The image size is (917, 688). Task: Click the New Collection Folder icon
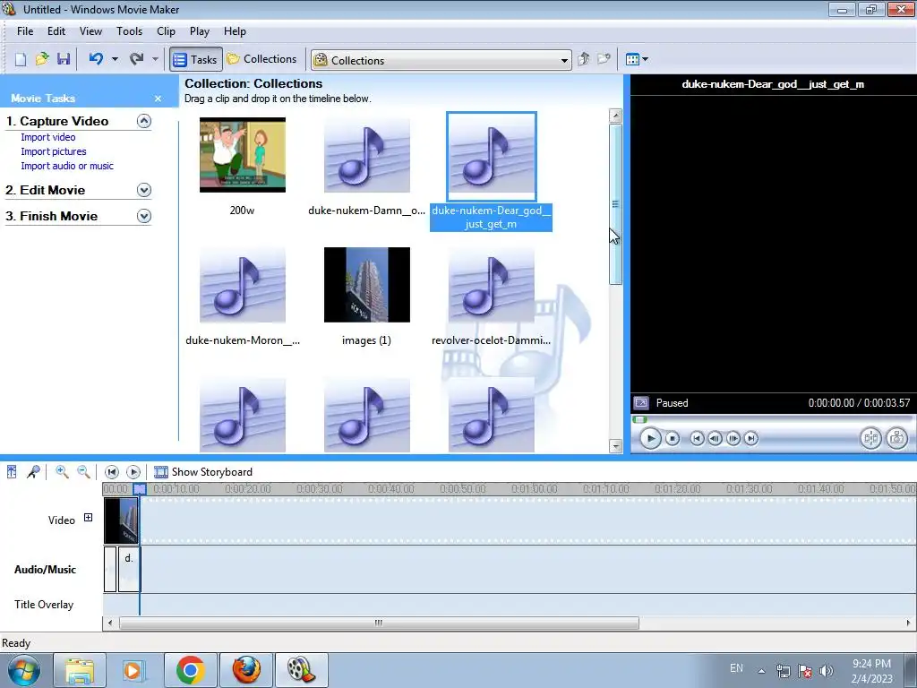604,59
